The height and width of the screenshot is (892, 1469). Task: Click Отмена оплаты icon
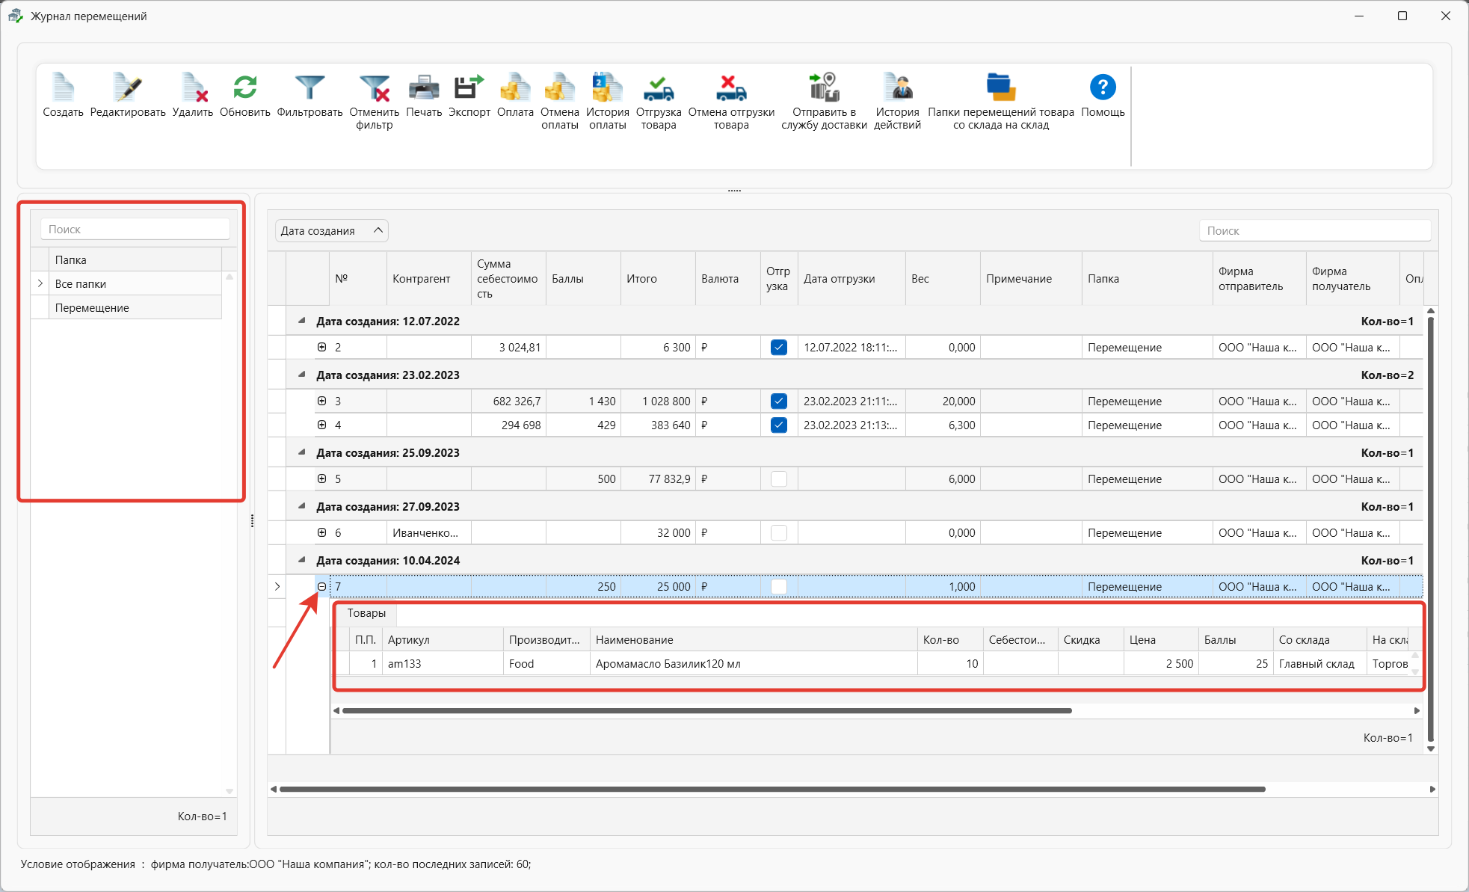click(x=560, y=88)
